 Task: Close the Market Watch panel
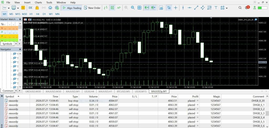point(20,19)
